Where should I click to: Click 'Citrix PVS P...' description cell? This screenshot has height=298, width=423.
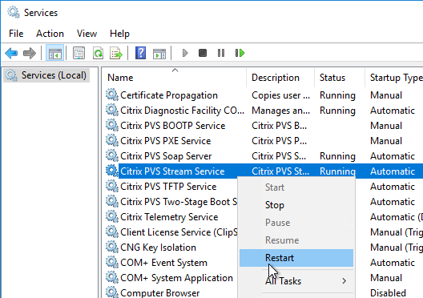[x=280, y=141]
